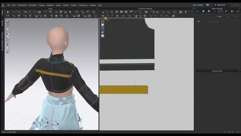This screenshot has width=241, height=136.
Task: Select the first sewing tool in 2D bottom row
Action: (103, 16)
